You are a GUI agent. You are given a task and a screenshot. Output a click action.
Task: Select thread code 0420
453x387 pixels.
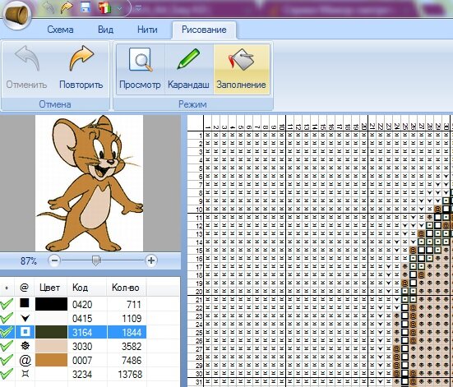click(82, 304)
